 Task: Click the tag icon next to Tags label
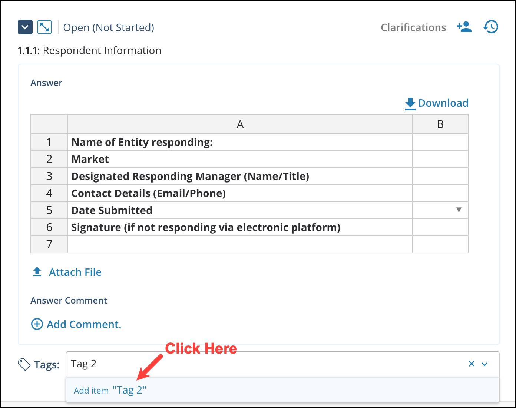[24, 364]
